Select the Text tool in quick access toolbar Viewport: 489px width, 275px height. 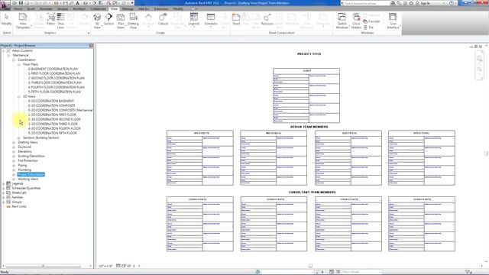tap(78, 3)
